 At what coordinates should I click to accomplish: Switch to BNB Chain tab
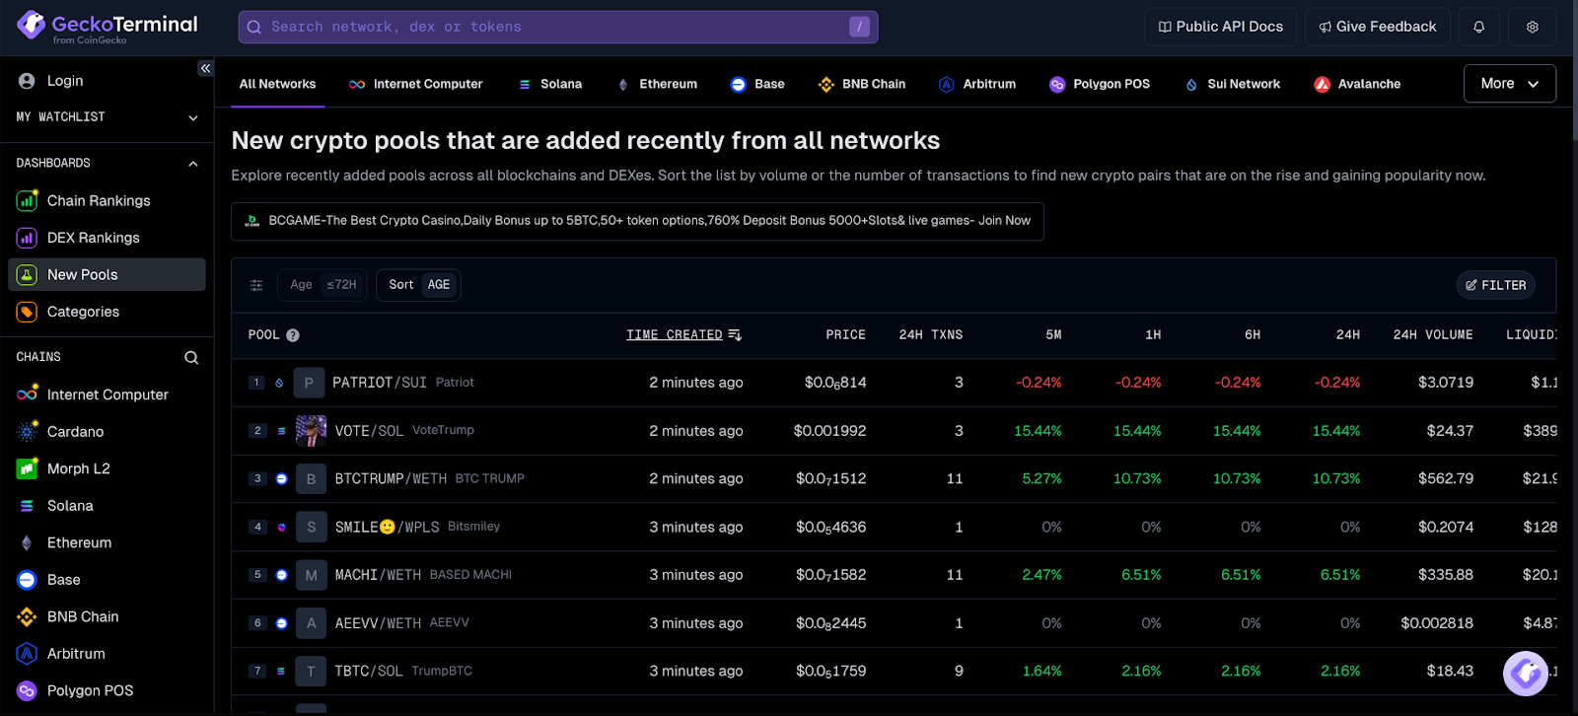pos(862,84)
